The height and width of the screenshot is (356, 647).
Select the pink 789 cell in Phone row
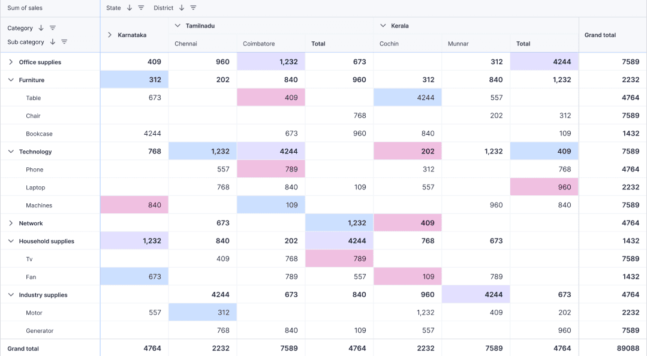(x=270, y=169)
